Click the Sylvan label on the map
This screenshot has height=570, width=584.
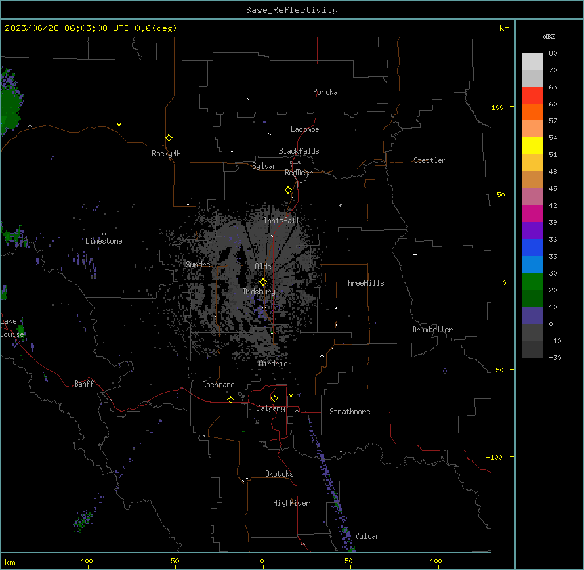pos(264,166)
